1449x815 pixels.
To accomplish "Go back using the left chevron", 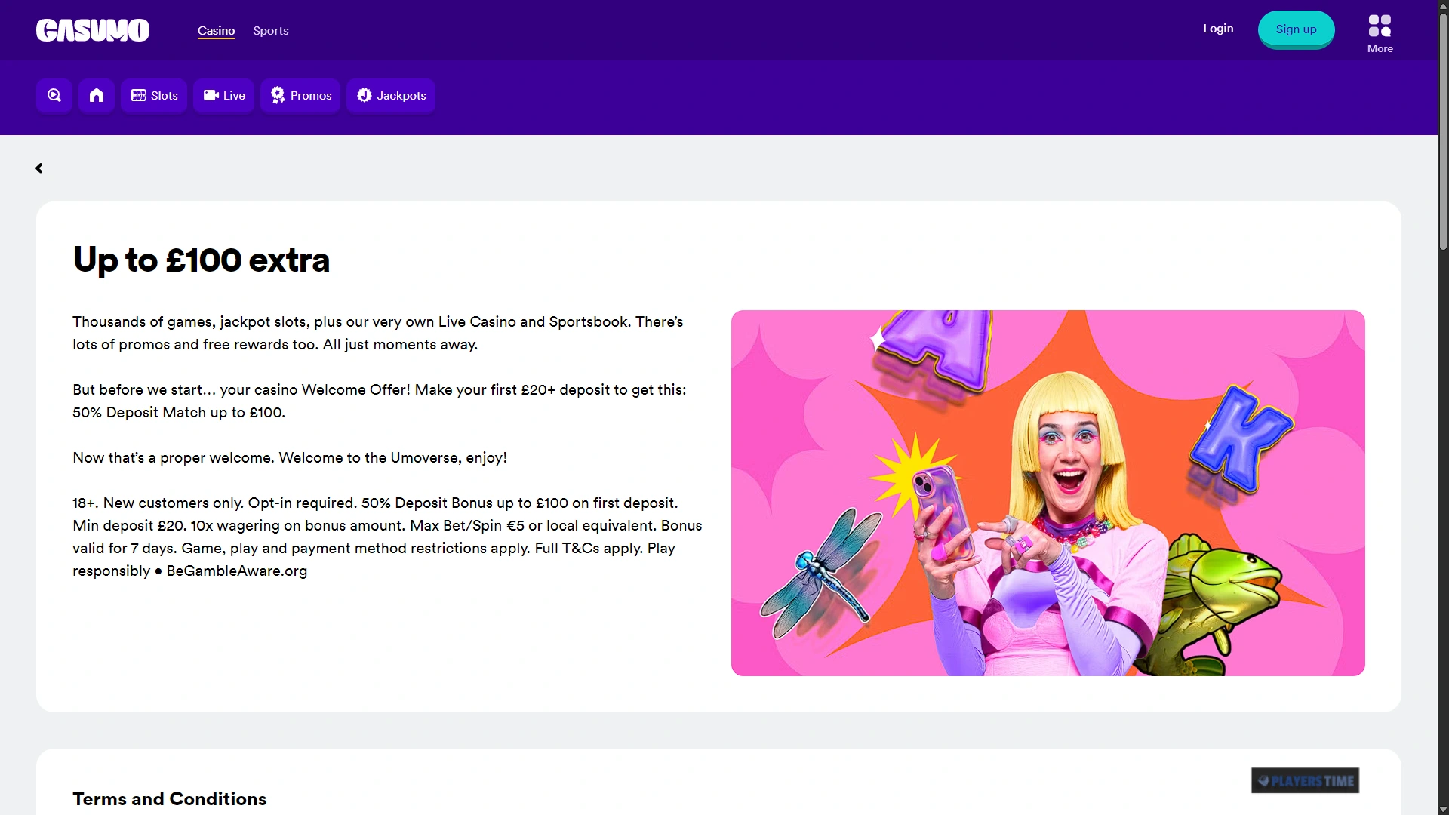I will point(39,168).
